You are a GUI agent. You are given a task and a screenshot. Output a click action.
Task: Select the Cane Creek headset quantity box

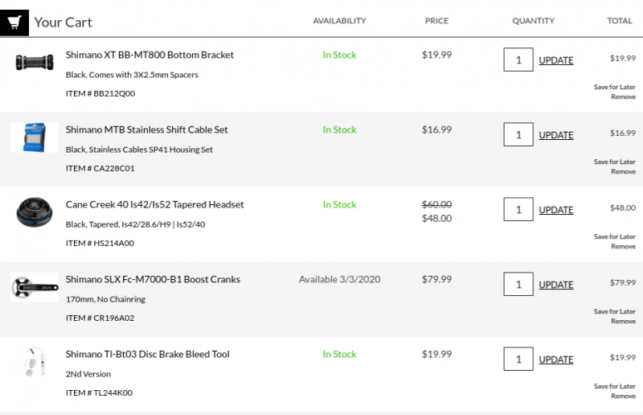tap(518, 209)
